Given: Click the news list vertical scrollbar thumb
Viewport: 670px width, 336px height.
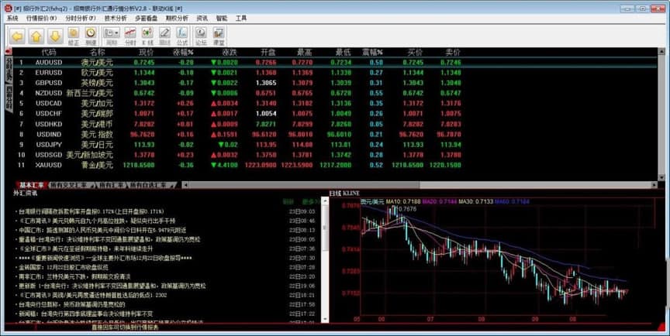Looking at the screenshot, I should coord(325,229).
